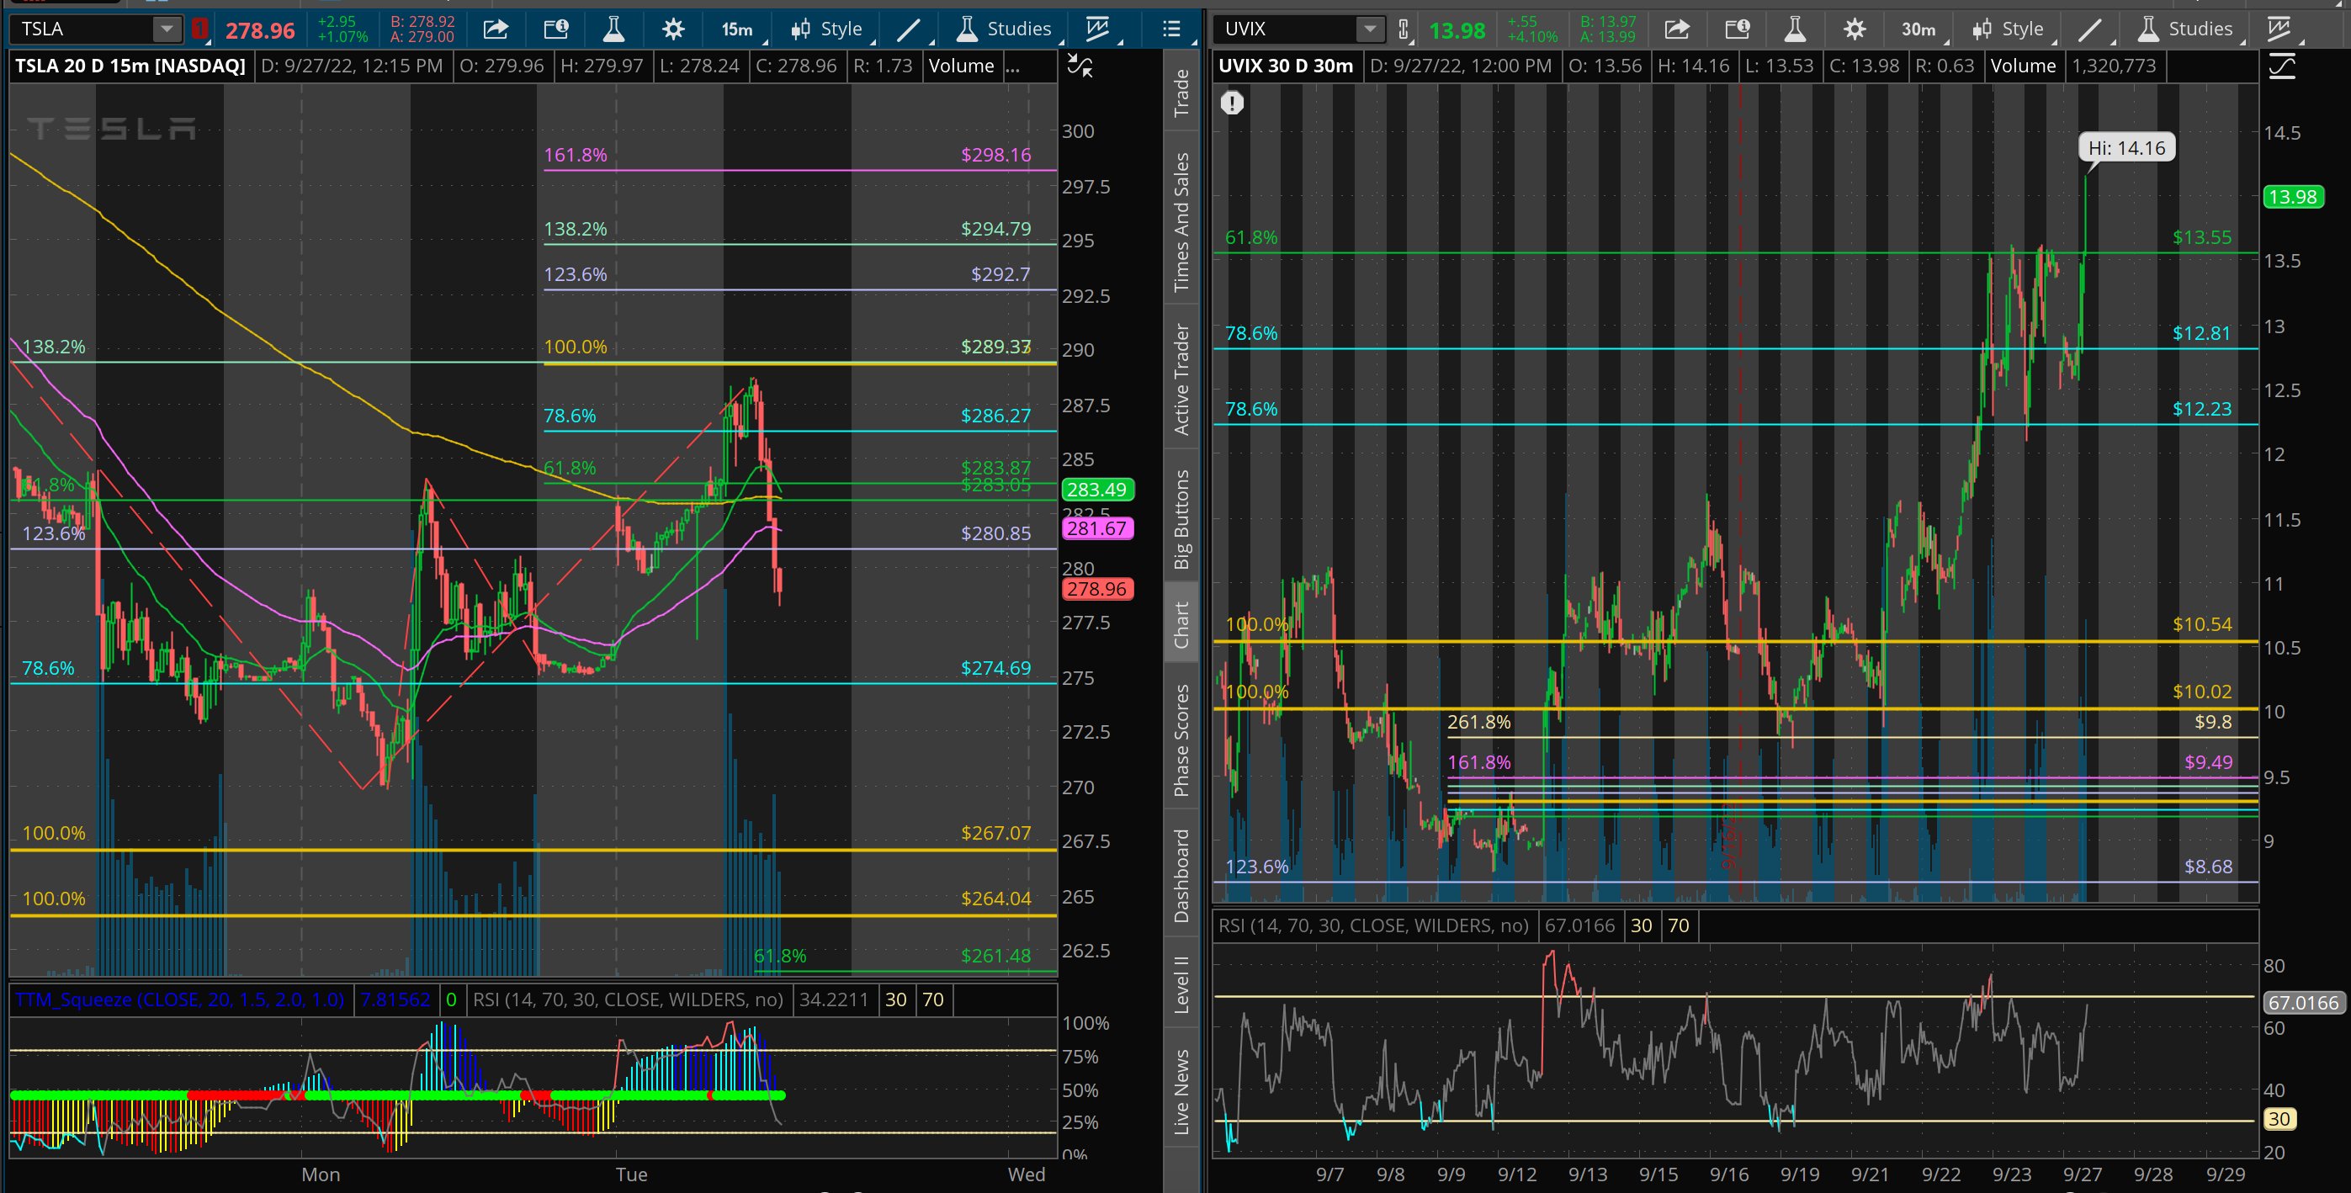The width and height of the screenshot is (2351, 1193).
Task: Click the $10.54 UVIX Fibonacci label
Action: click(x=2201, y=624)
